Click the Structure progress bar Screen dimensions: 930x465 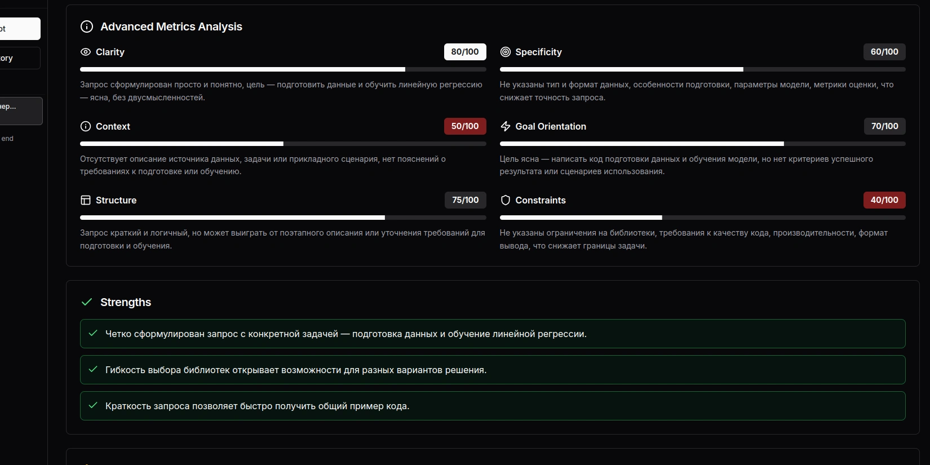(283, 218)
